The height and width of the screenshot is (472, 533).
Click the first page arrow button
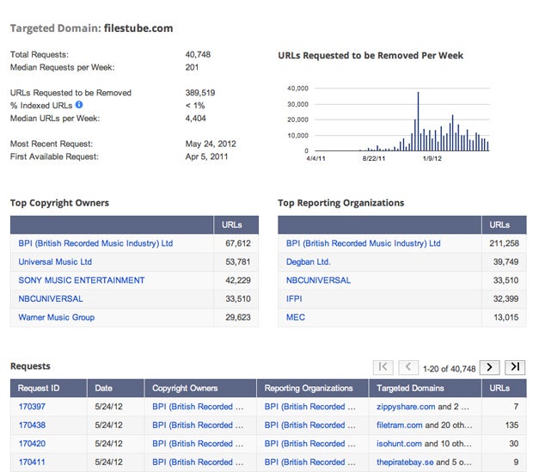[x=383, y=368]
